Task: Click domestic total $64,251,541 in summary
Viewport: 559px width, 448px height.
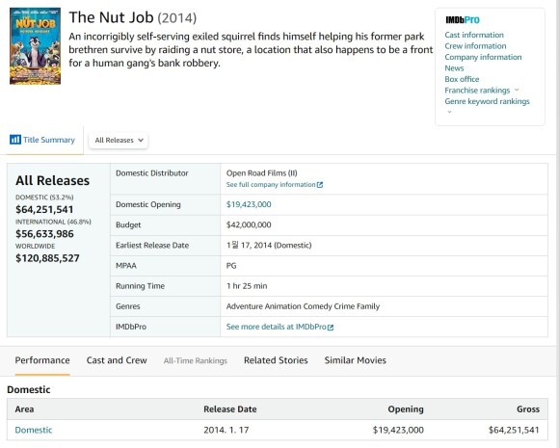Action: [44, 209]
